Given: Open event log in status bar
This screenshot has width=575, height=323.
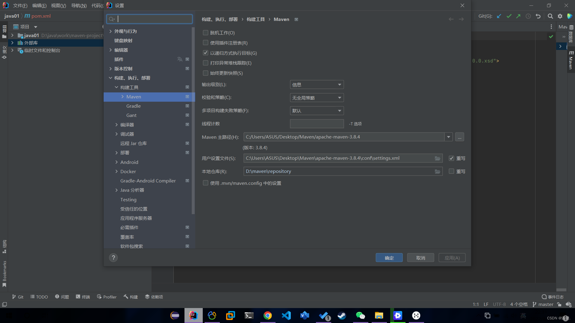Looking at the screenshot, I should (x=553, y=297).
